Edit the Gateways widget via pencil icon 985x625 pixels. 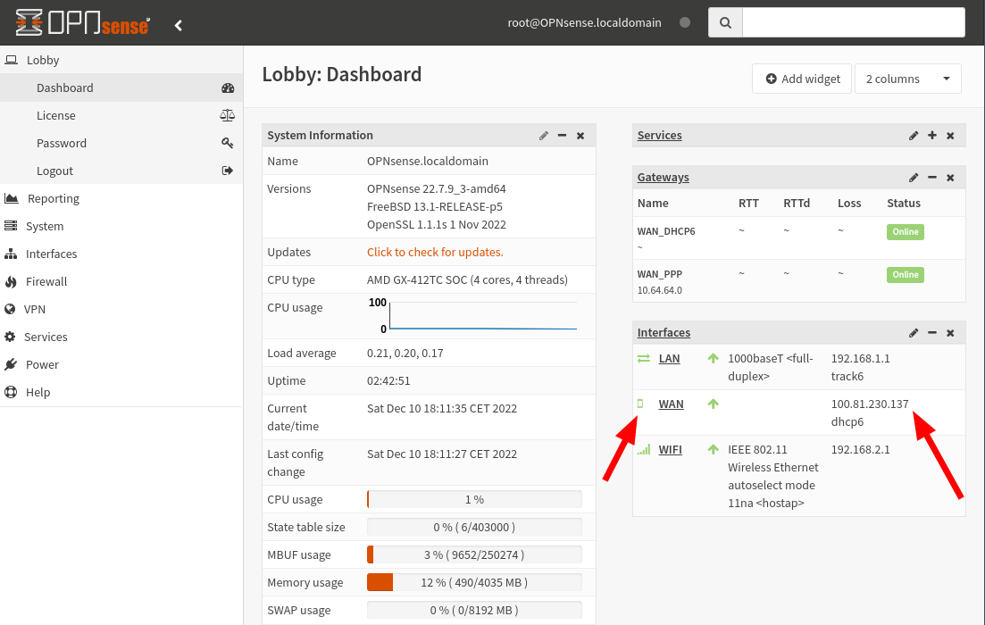914,178
